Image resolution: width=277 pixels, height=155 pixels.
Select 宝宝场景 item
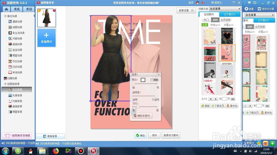pos(15,50)
